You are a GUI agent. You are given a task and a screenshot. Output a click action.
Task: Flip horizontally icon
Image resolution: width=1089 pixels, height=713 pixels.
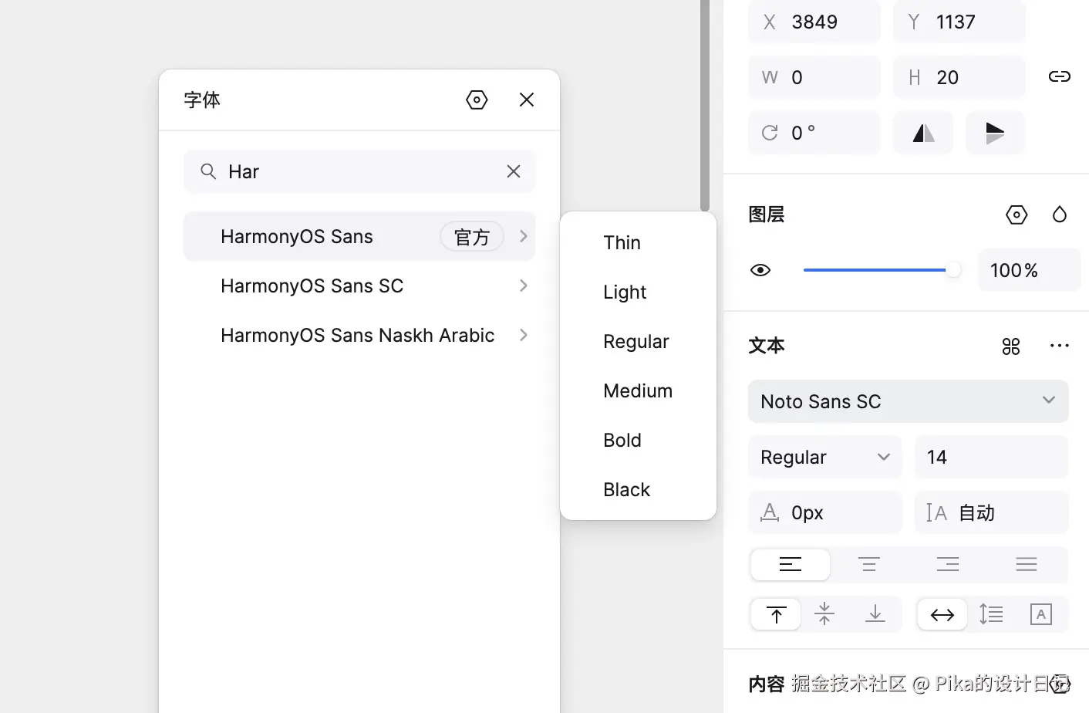pos(923,133)
